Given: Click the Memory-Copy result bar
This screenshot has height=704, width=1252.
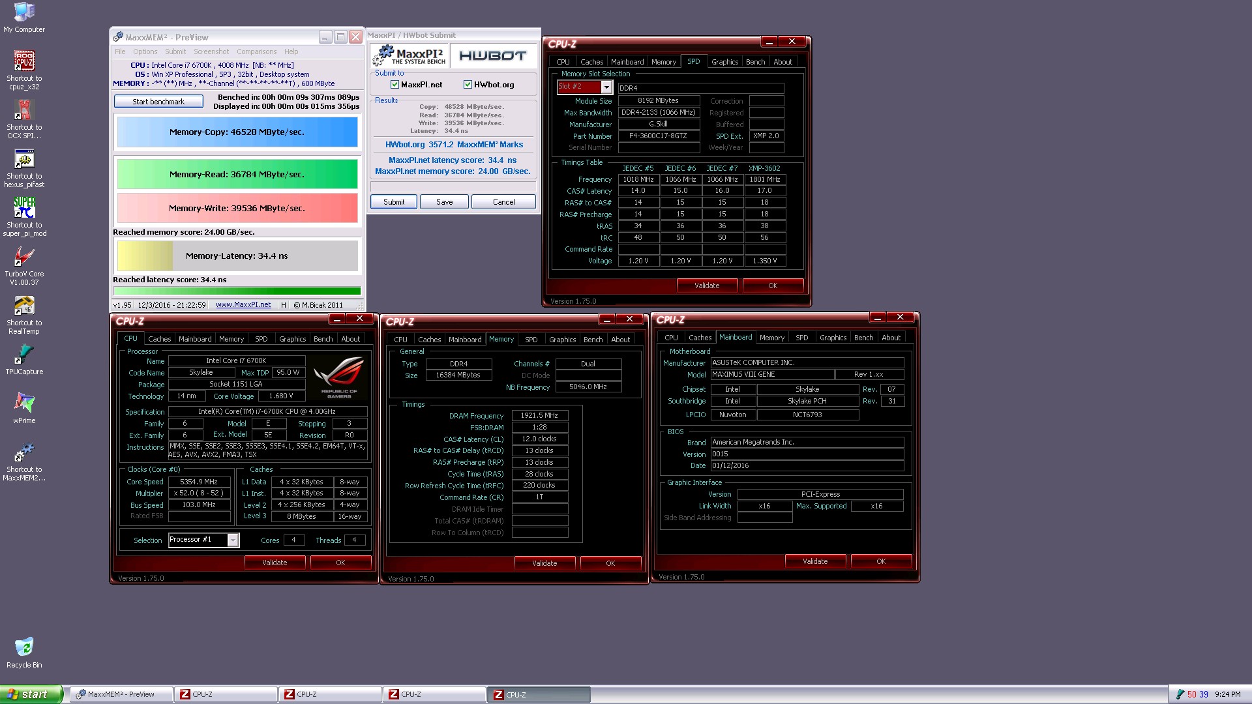Looking at the screenshot, I should click(237, 132).
